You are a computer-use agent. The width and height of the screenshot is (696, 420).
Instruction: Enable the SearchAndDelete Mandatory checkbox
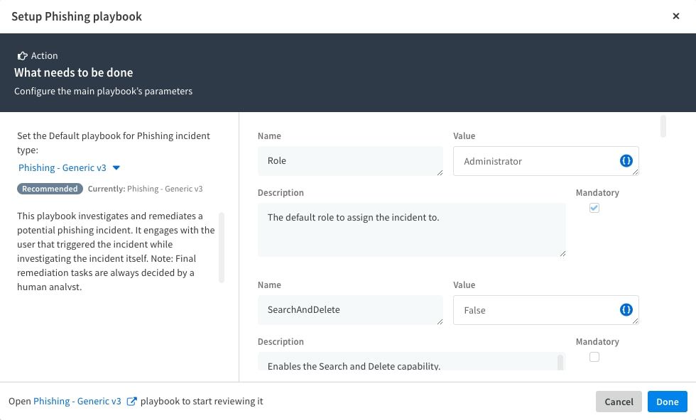tap(594, 357)
